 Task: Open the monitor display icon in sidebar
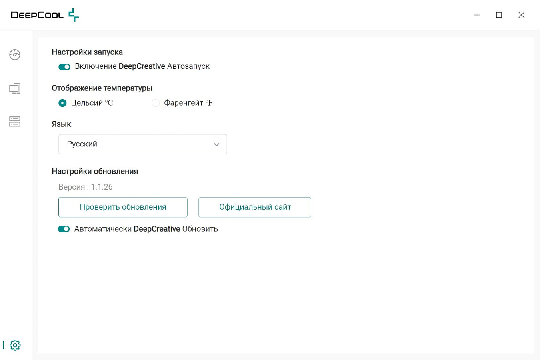(15, 88)
